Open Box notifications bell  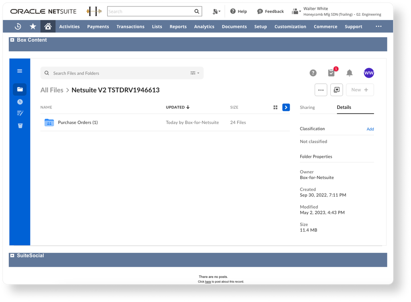(x=350, y=73)
